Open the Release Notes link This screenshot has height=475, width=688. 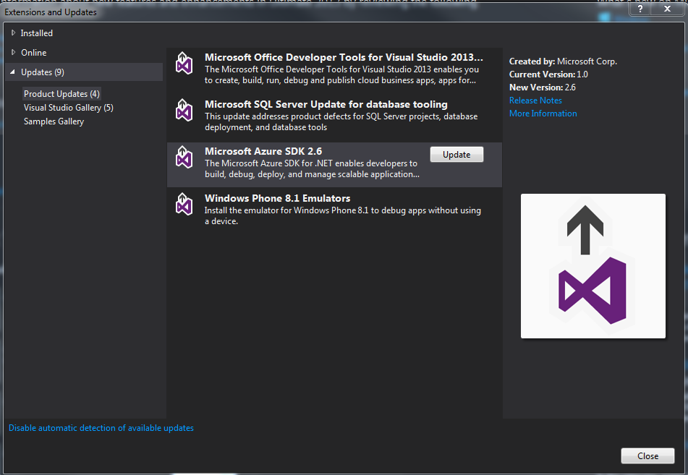click(535, 100)
